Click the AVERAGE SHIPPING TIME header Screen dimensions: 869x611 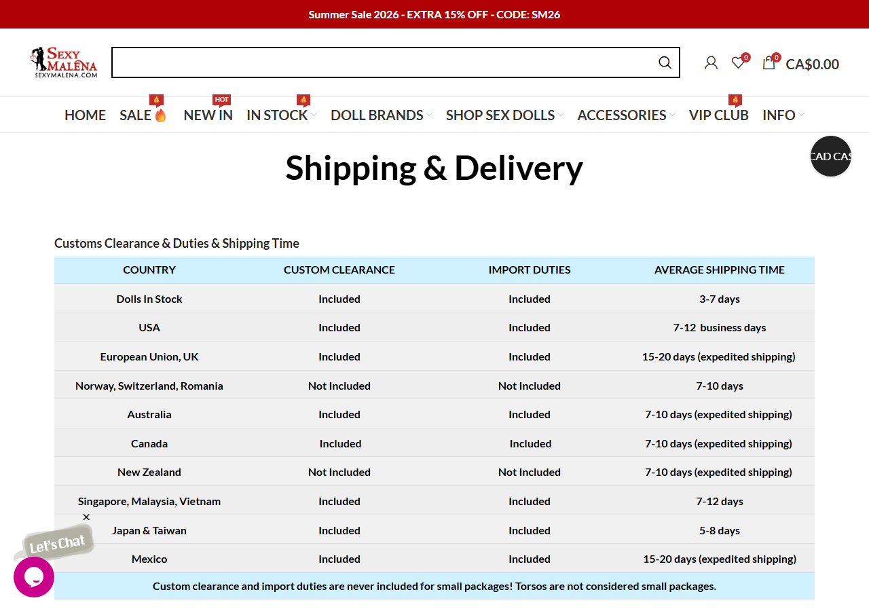[x=720, y=270]
